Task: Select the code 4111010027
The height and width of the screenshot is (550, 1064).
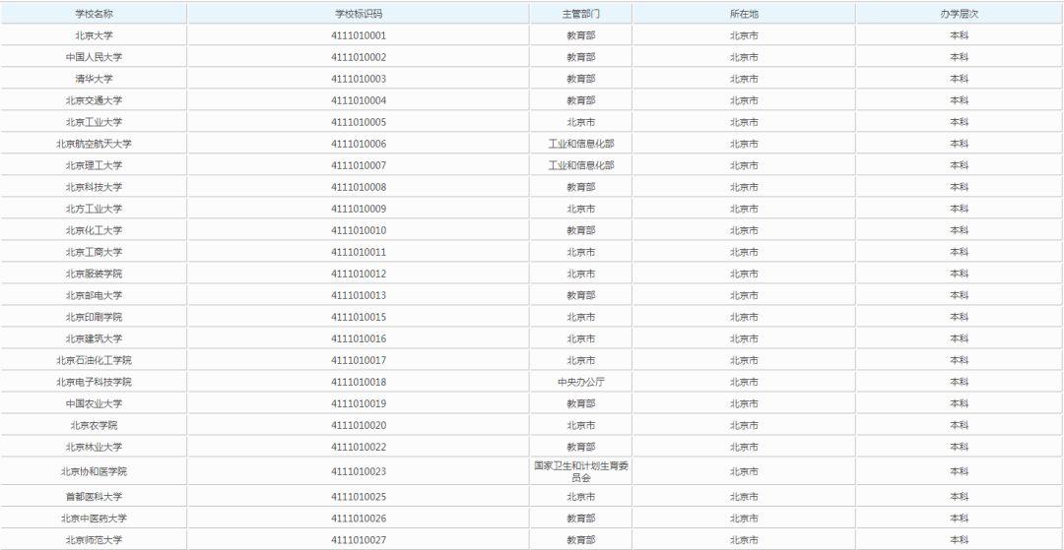Action: [359, 540]
